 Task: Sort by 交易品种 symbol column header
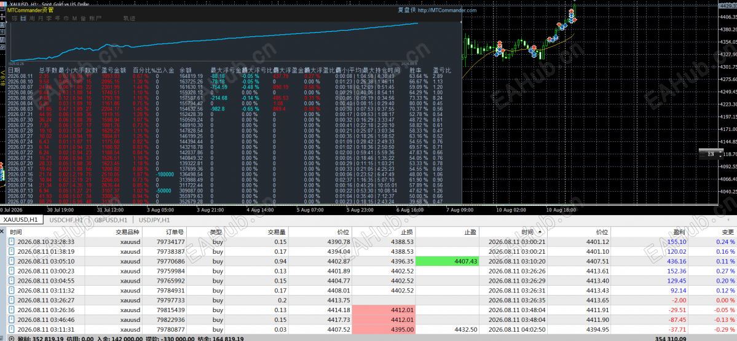(127, 232)
